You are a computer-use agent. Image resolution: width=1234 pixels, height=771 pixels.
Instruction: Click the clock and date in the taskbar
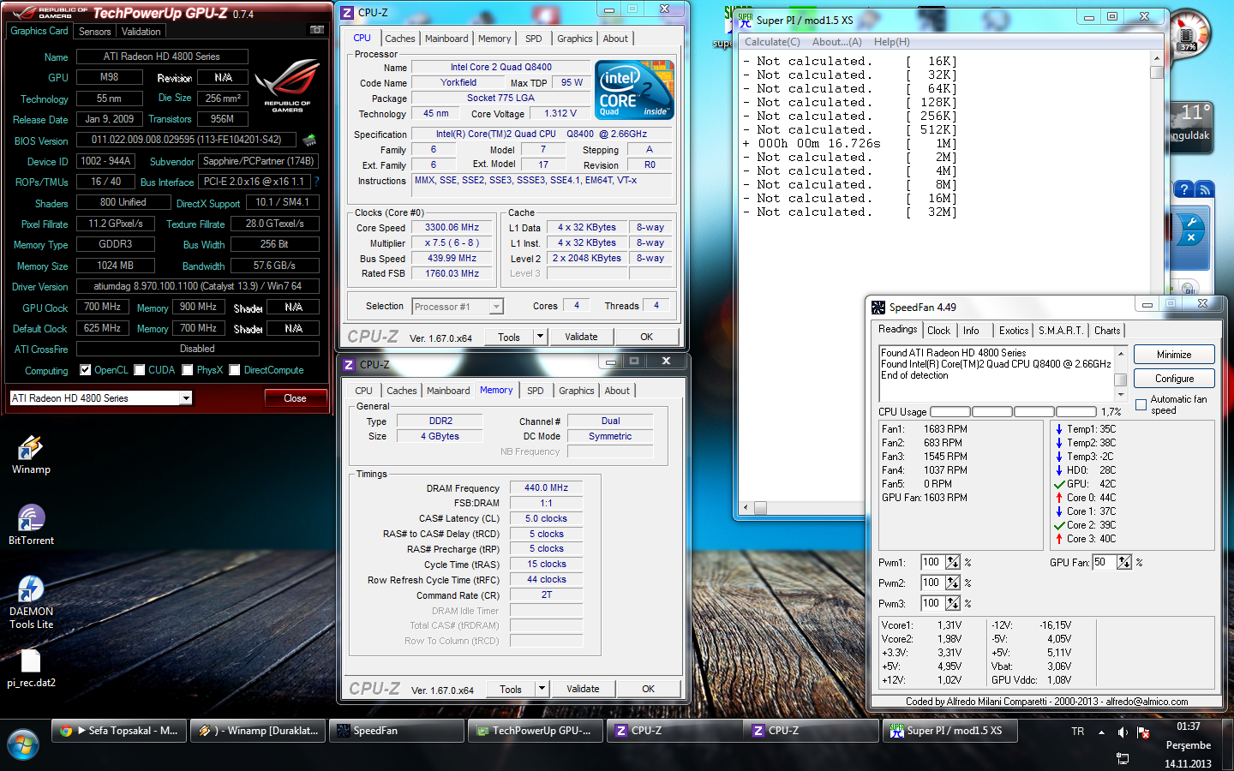pos(1188,744)
